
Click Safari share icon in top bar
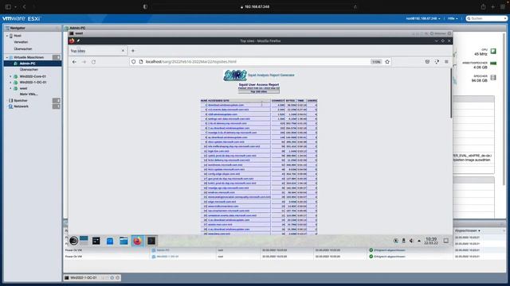coord(483,6)
